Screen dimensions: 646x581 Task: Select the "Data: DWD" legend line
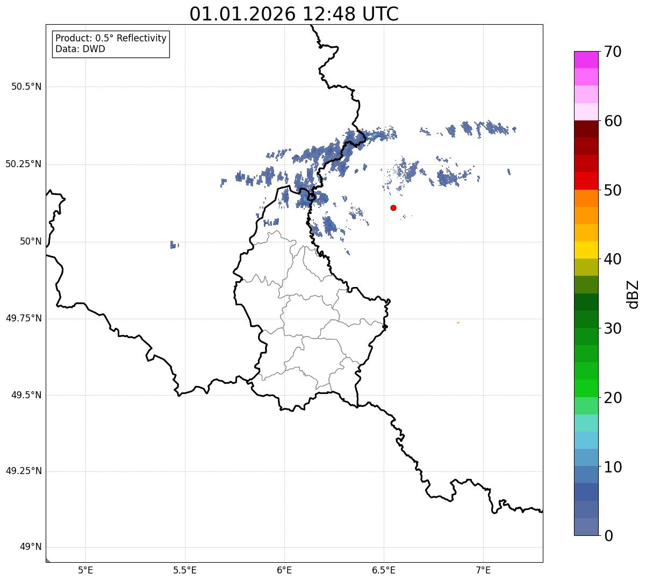[80, 49]
